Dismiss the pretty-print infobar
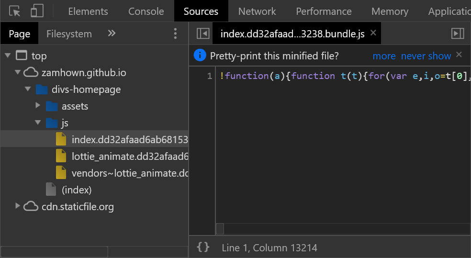This screenshot has height=258, width=471. 459,55
